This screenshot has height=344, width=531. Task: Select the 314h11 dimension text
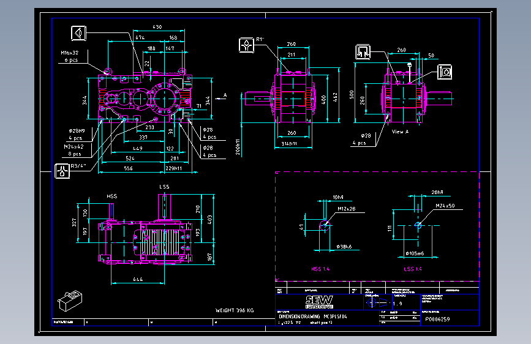[x=289, y=144]
